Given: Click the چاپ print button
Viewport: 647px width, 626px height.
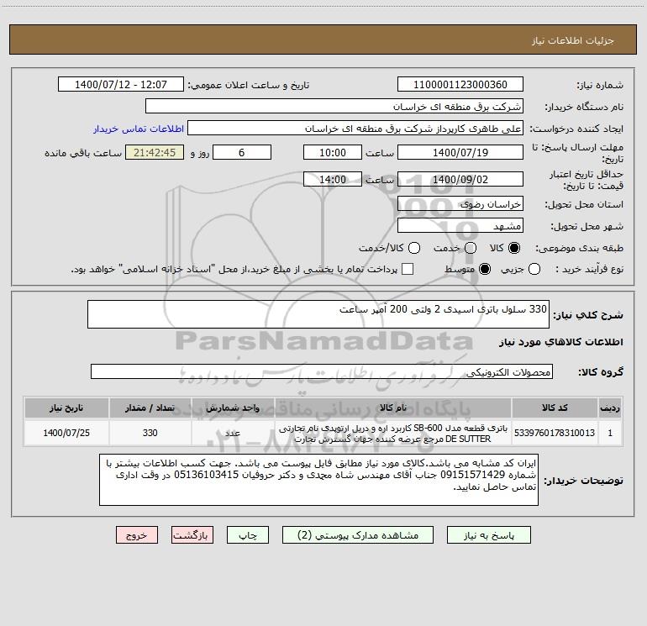Looking at the screenshot, I should tap(248, 535).
